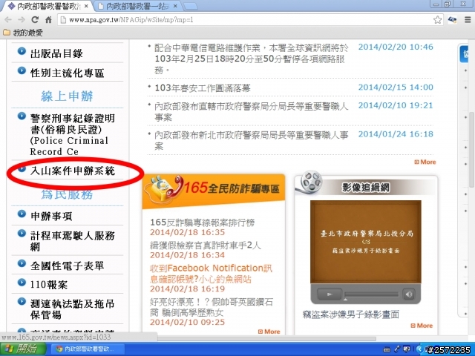Click the bullet icon beside 計程車駕駛人服務網
The image size is (475, 356).
(x=22, y=233)
